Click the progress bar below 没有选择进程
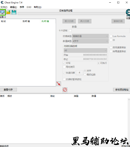This screenshot has height=147, width=130. coord(71,14)
